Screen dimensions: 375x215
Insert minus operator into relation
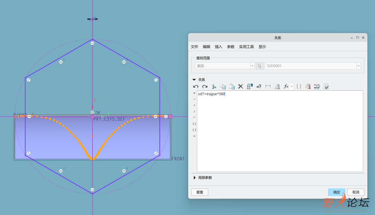[194, 99]
